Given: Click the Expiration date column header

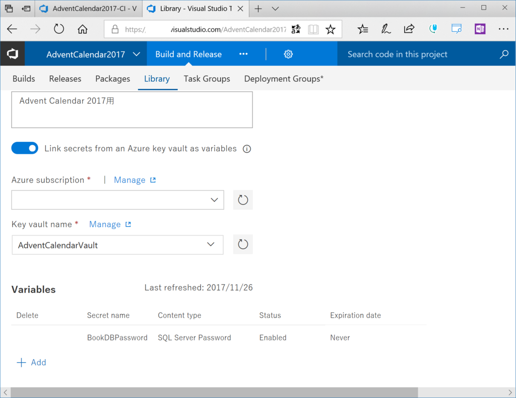Looking at the screenshot, I should pos(355,315).
